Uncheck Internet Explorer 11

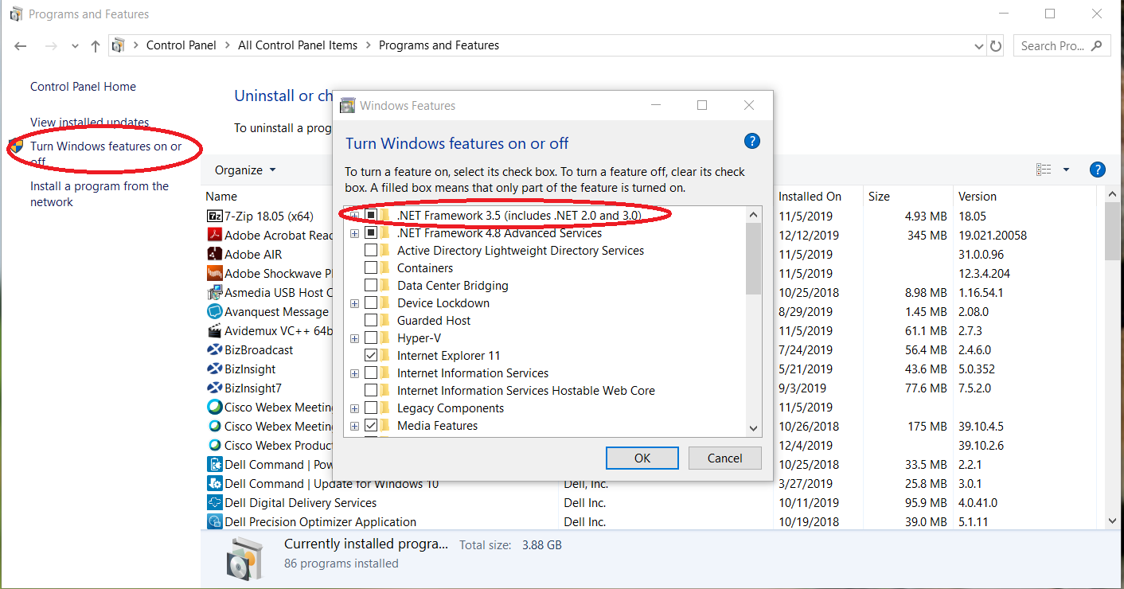pyautogui.click(x=371, y=356)
